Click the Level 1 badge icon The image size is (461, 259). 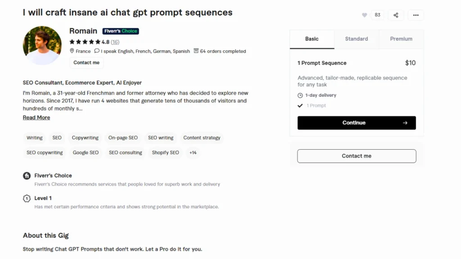[27, 198]
